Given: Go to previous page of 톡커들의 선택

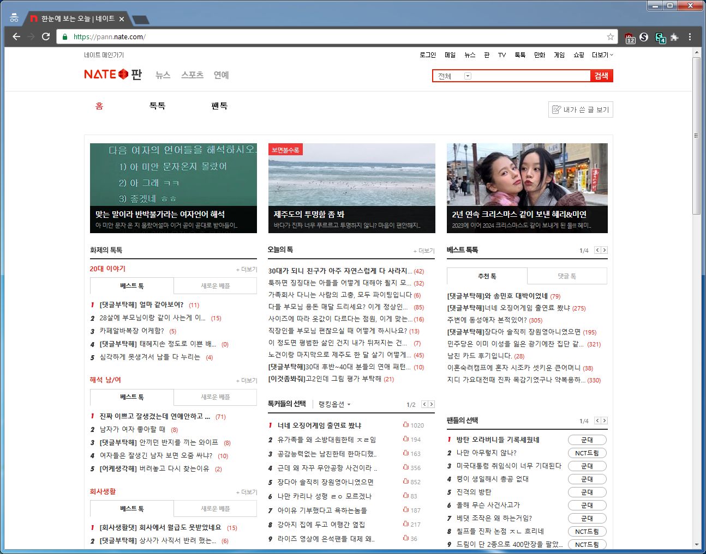Looking at the screenshot, I should pos(424,404).
